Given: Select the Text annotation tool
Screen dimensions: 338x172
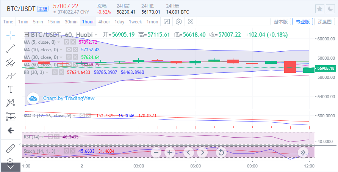Looking at the screenshot, I should pyautogui.click(x=11, y=89).
